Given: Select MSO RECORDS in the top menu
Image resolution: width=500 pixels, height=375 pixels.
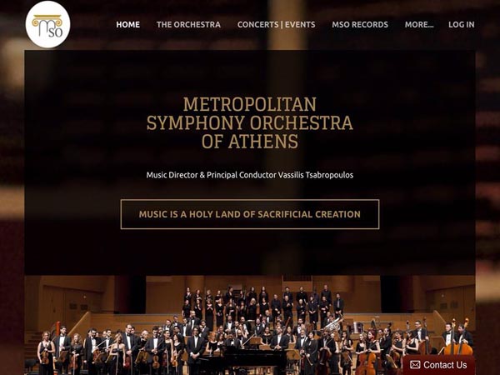Looking at the screenshot, I should point(360,24).
